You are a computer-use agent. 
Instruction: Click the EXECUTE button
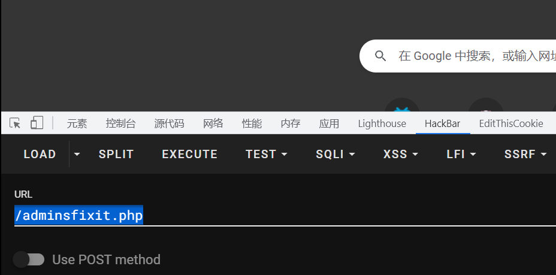tap(190, 154)
